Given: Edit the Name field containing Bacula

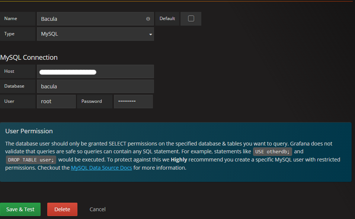Looking at the screenshot, I should pyautogui.click(x=95, y=19).
